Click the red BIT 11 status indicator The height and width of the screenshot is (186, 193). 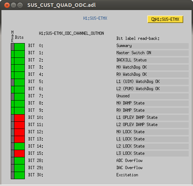(x=19, y=125)
